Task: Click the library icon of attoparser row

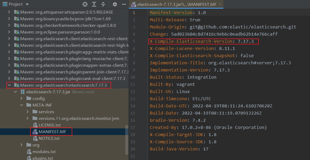Action: pos(17,12)
